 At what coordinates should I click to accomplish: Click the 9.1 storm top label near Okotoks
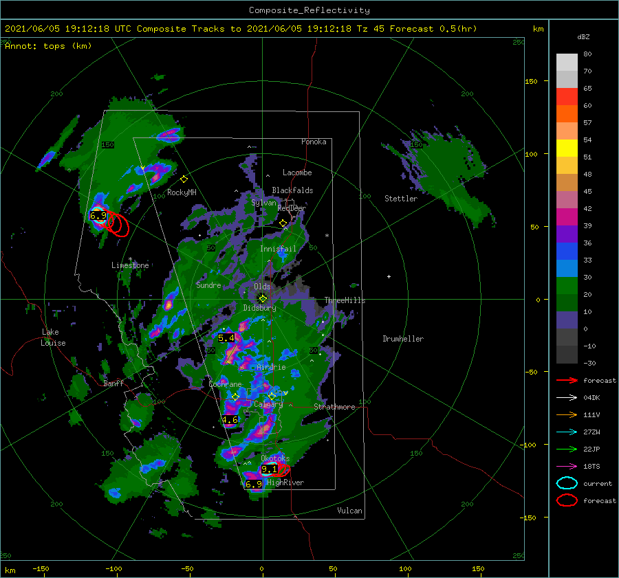tap(269, 469)
